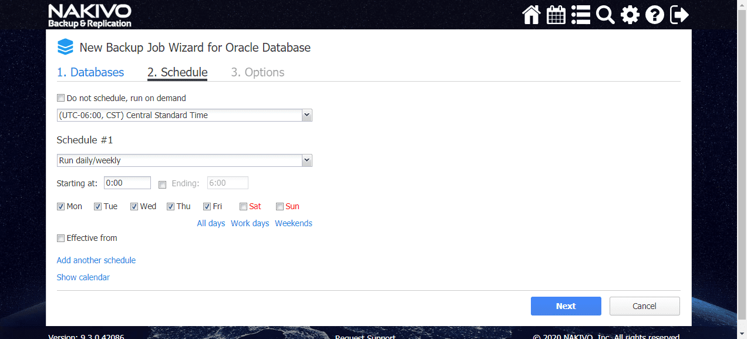
Task: Open Settings via the gear icon
Action: (630, 15)
